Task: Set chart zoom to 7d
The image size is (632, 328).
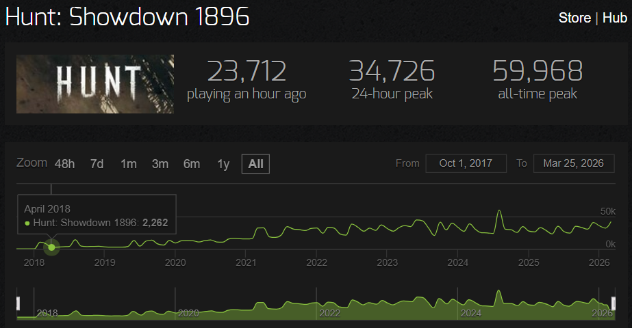Action: [97, 164]
